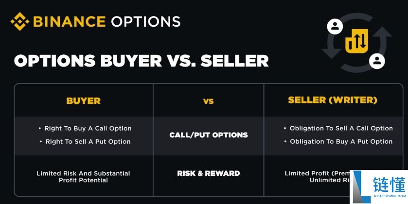
Task: Select the SELLER (WRITER) column header
Action: tap(333, 101)
